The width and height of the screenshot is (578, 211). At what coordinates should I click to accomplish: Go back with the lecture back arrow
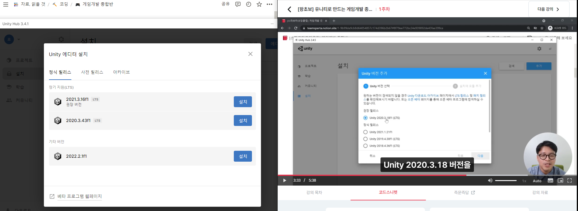(289, 9)
